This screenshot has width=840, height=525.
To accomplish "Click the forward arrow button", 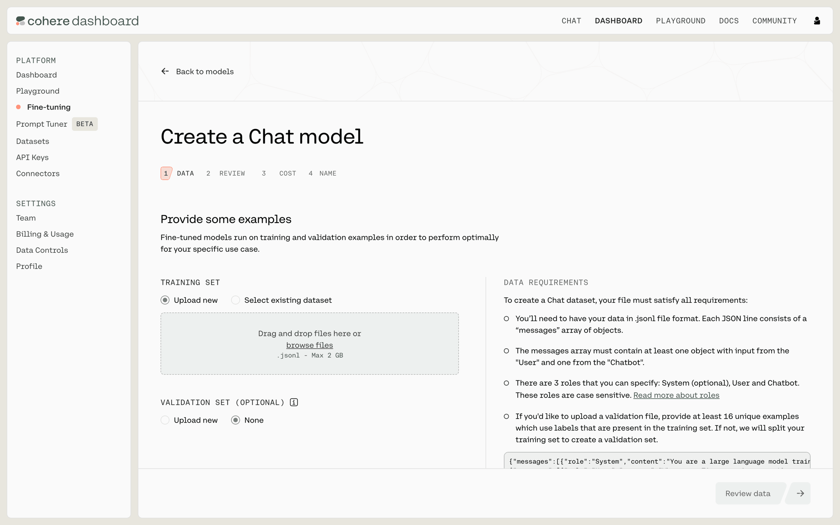I will (x=800, y=493).
